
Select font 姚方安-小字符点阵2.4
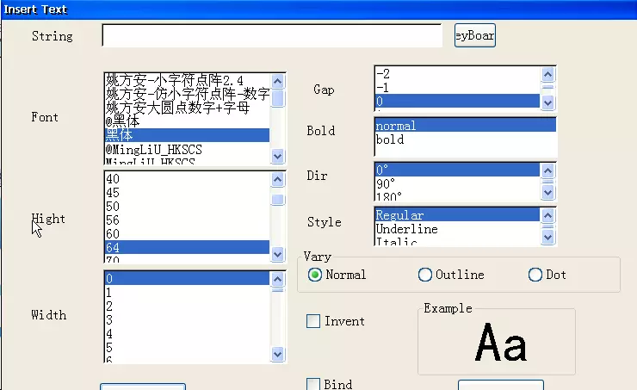coord(187,80)
